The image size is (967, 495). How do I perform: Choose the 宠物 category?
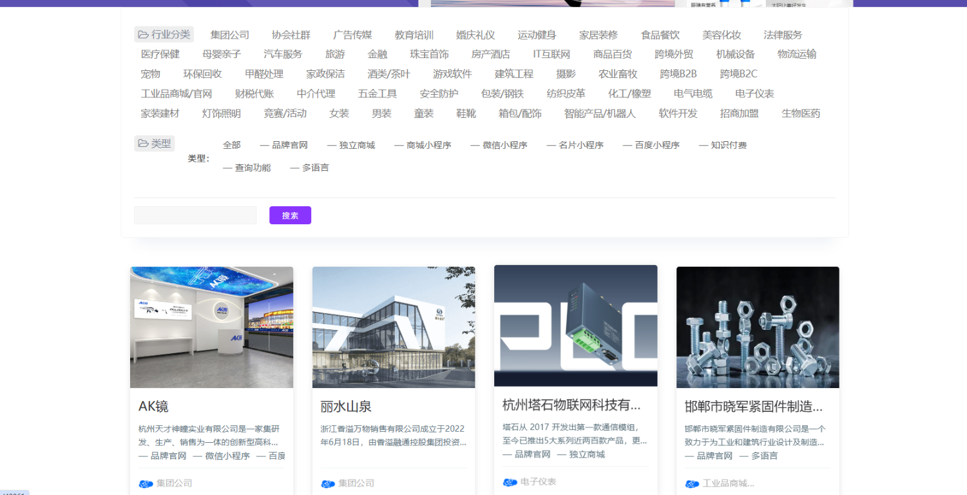(x=151, y=74)
